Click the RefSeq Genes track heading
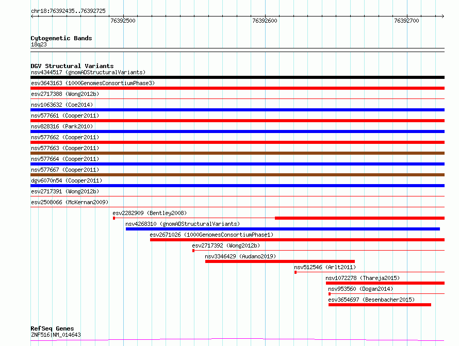459x346 pixels. [52, 328]
